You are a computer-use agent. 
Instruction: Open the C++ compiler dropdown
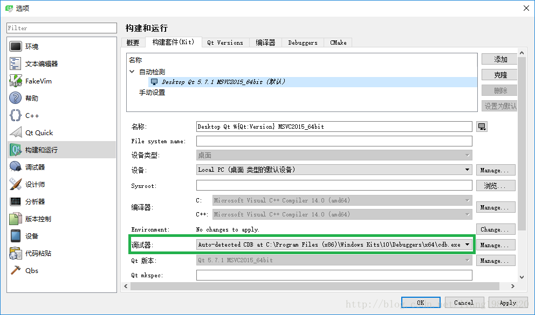click(342, 214)
